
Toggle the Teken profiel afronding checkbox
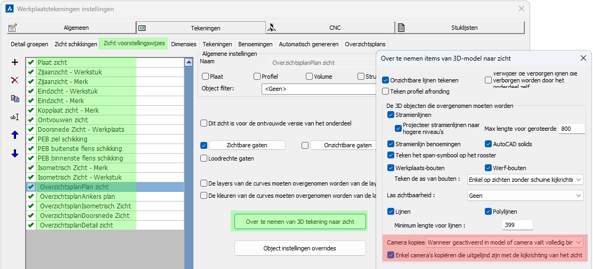coord(386,91)
